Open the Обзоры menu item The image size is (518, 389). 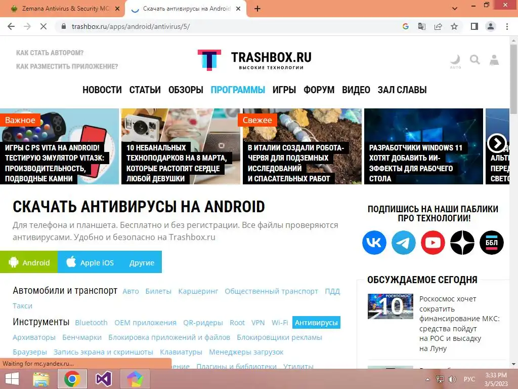[x=186, y=90]
